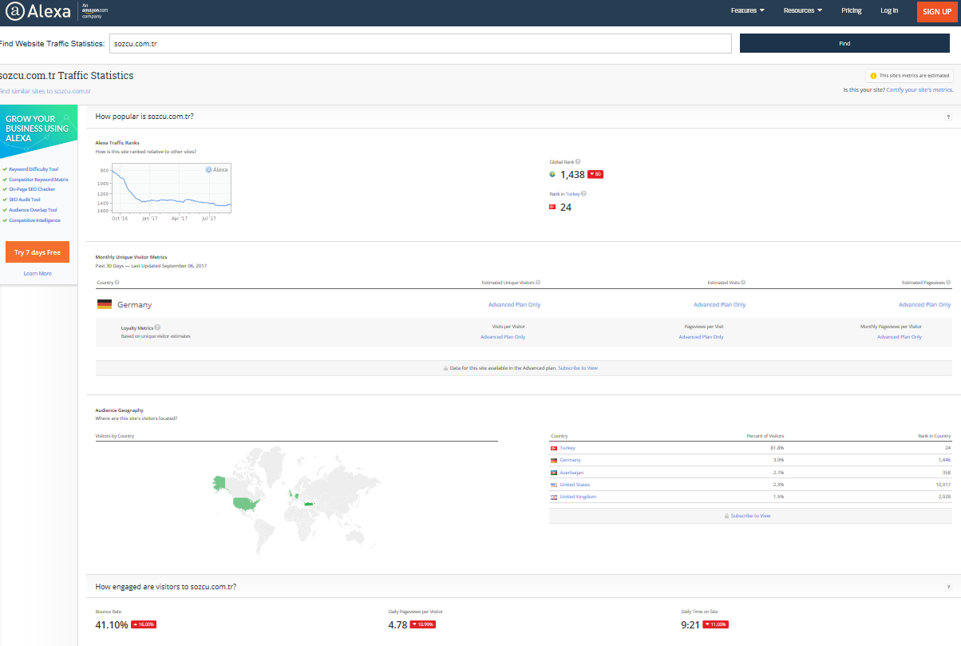The image size is (961, 646).
Task: Open Keyword Difficulty Tool link
Action: coord(34,169)
